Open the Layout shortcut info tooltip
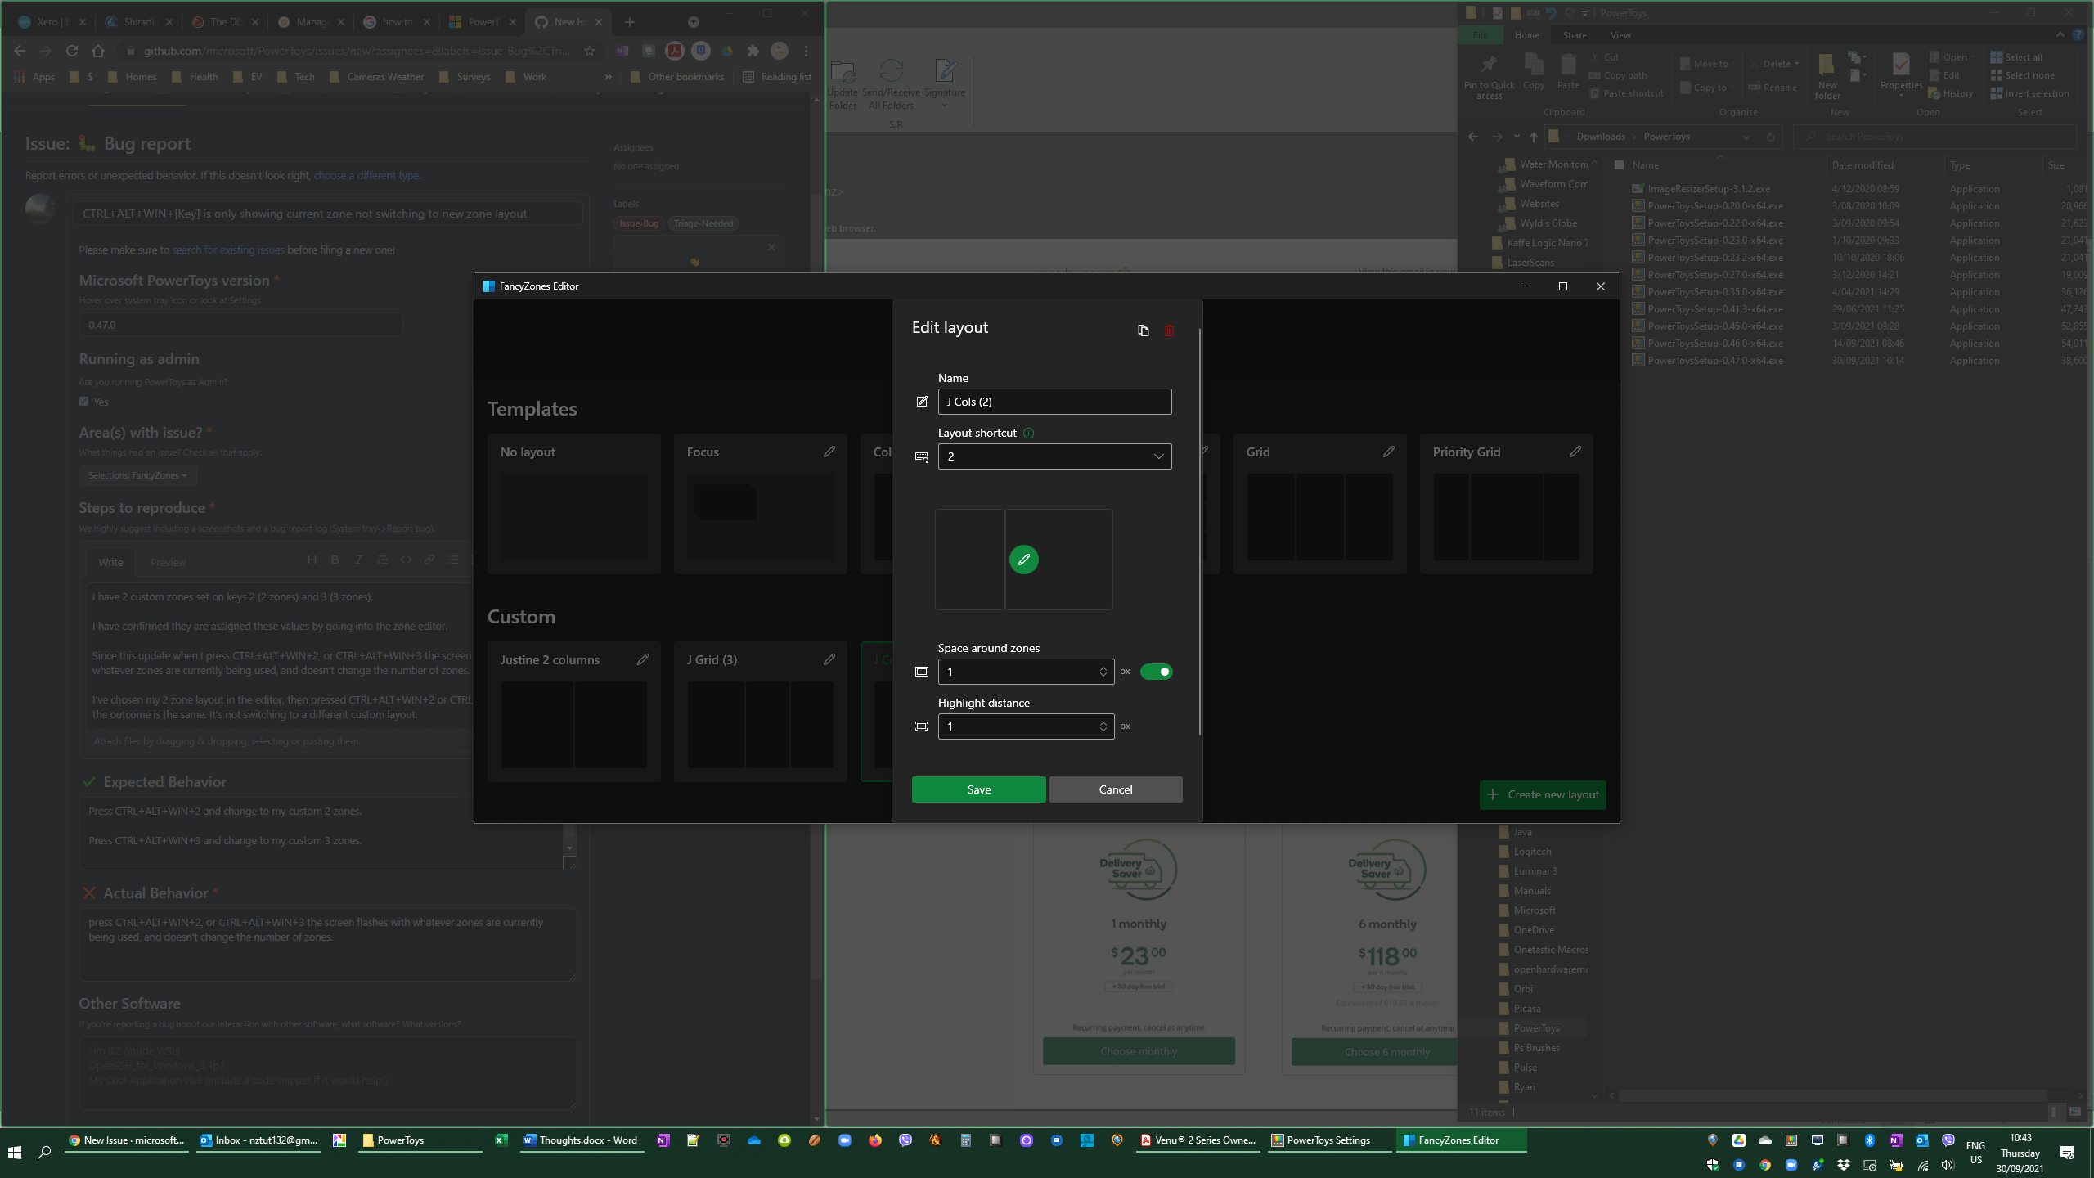This screenshot has width=2094, height=1178. 1029,433
